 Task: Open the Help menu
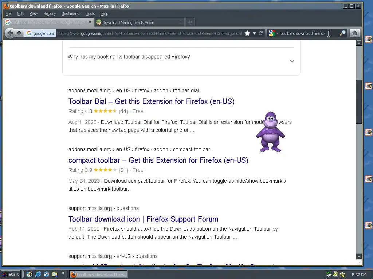(x=105, y=13)
